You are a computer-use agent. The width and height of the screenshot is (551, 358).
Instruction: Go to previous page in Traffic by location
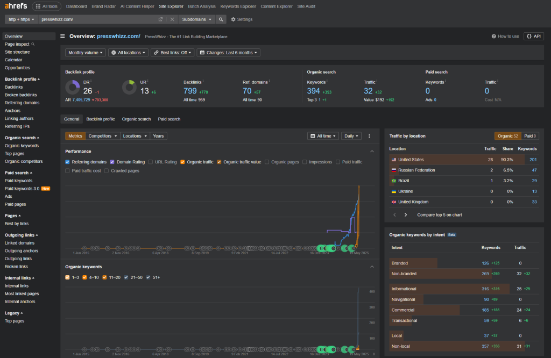394,215
